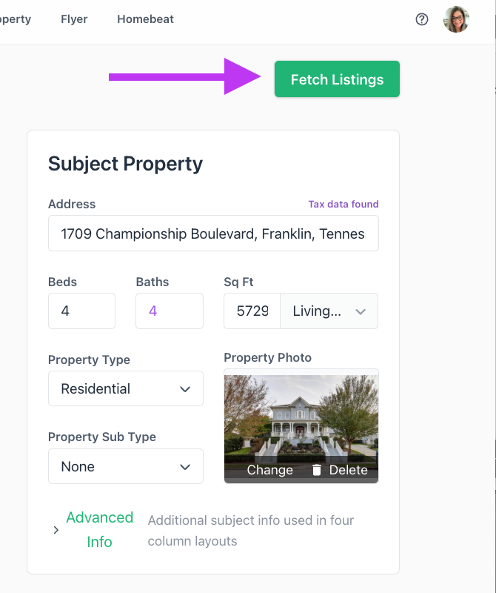This screenshot has height=593, width=496.
Task: Click the Beds input field
Action: pyautogui.click(x=81, y=311)
